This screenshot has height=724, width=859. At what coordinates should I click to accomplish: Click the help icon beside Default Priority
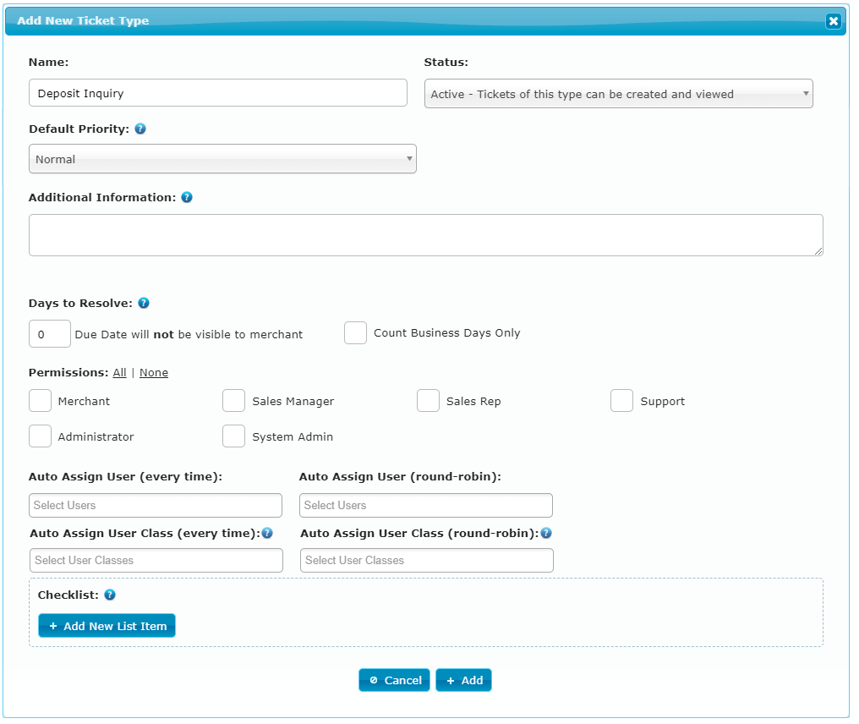click(x=140, y=129)
